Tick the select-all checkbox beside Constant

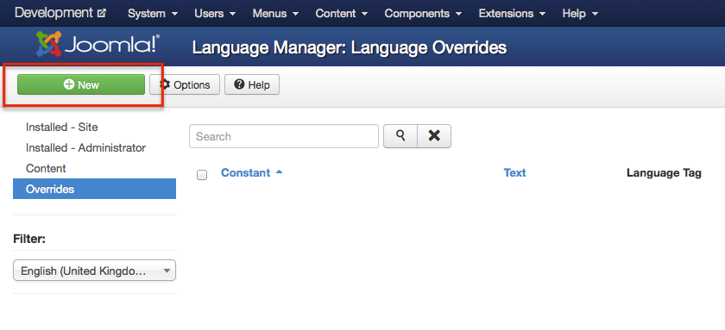point(202,175)
